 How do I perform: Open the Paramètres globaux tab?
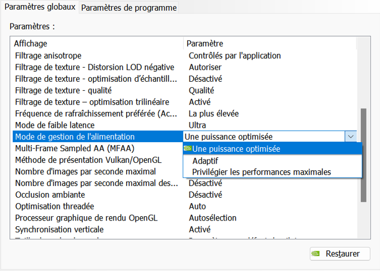click(x=40, y=8)
